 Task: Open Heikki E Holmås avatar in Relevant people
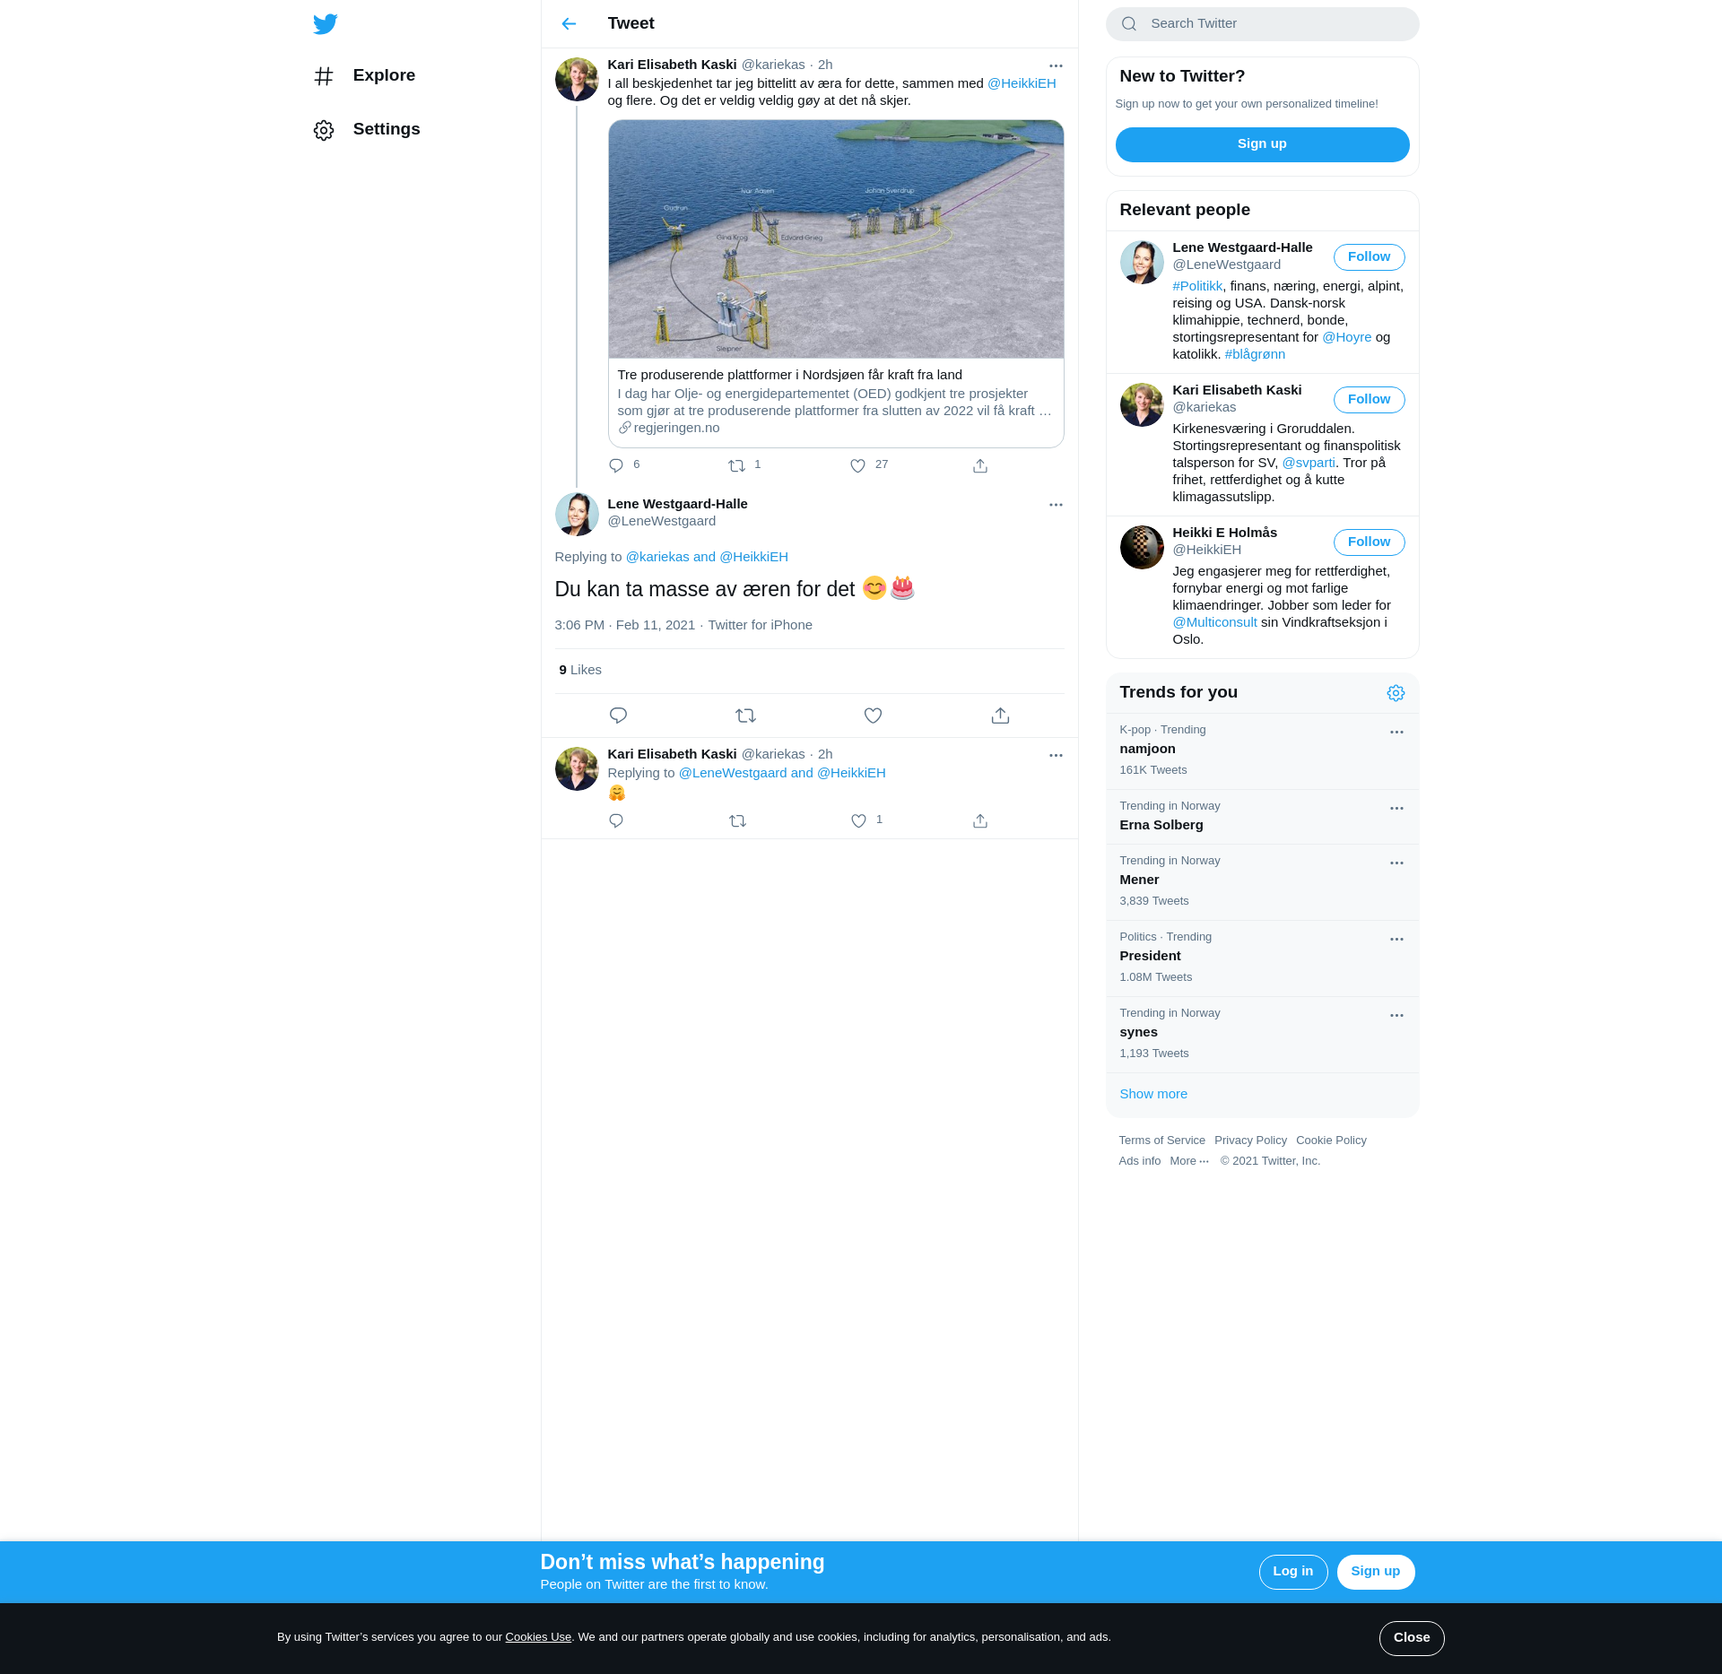(x=1142, y=547)
